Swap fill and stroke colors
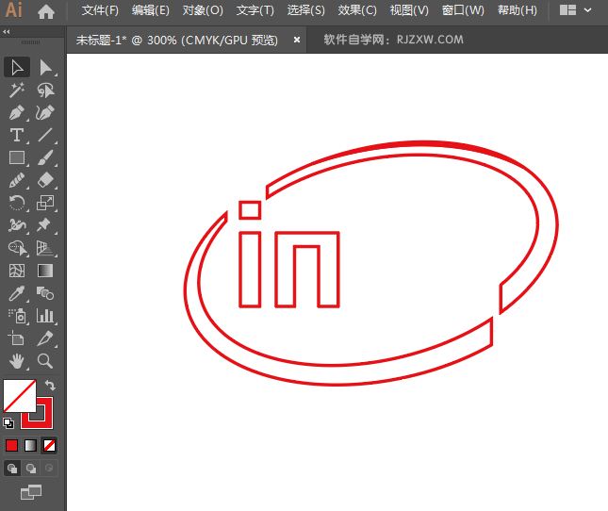 pyautogui.click(x=50, y=385)
